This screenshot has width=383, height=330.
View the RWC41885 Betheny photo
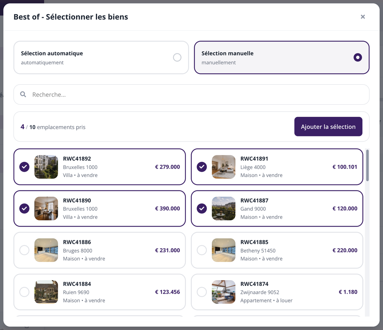click(224, 250)
